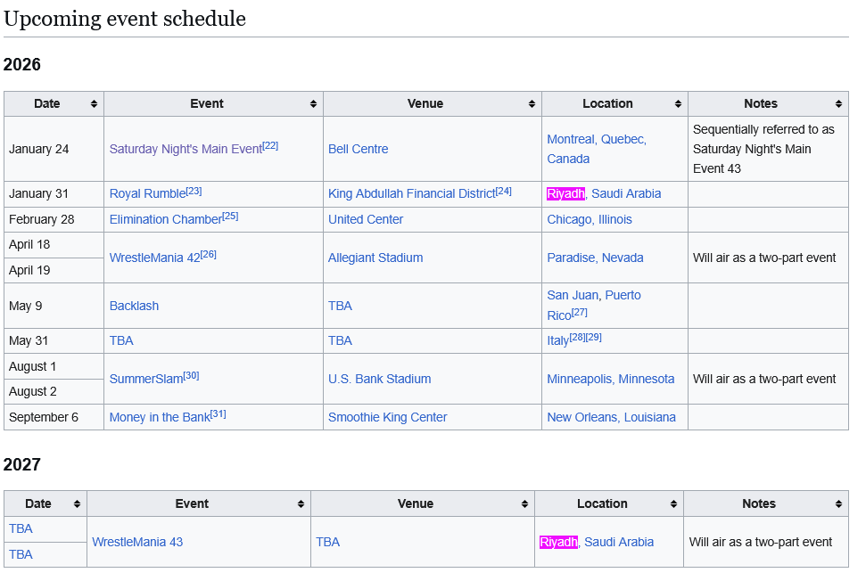Open citation 22 after Saturday Night's Main Event
This screenshot has width=866, height=581.
(270, 145)
